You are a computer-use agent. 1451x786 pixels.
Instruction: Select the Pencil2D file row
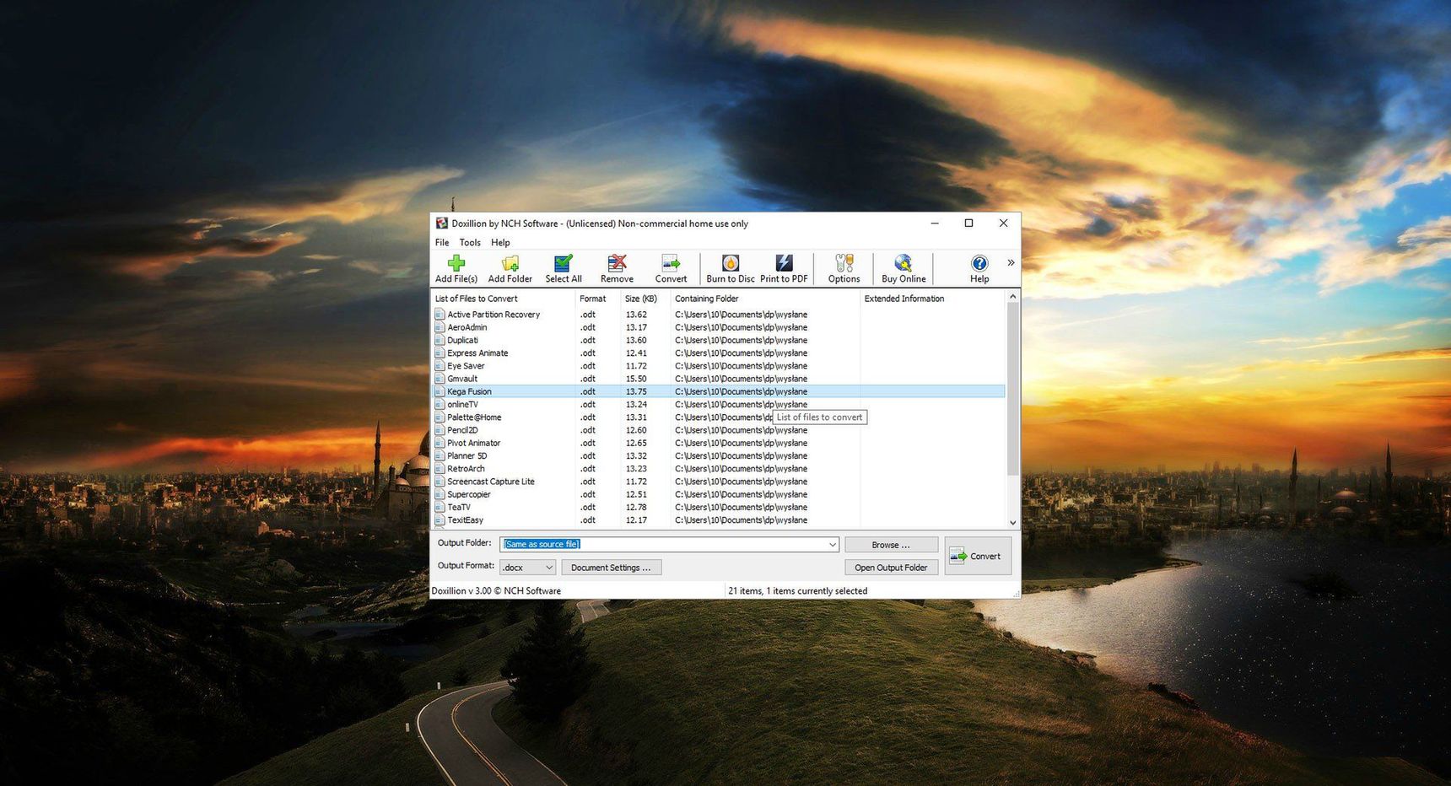tap(719, 430)
